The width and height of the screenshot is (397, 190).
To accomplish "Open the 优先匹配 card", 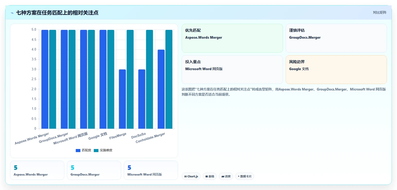I will coord(232,38).
